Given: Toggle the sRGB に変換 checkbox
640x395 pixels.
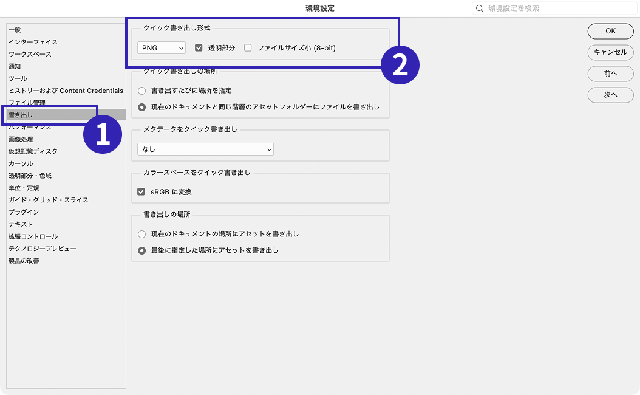Looking at the screenshot, I should [x=141, y=192].
